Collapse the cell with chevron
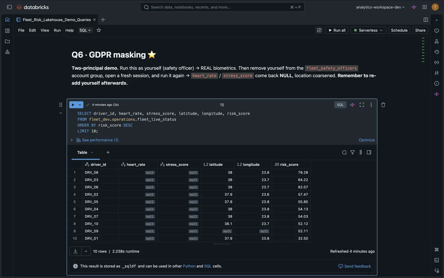The width and height of the screenshot is (444, 278). [x=61, y=113]
